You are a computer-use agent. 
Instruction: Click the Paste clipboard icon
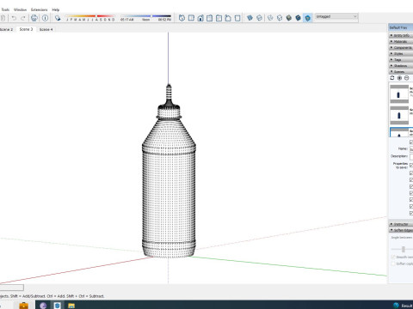tap(3, 18)
